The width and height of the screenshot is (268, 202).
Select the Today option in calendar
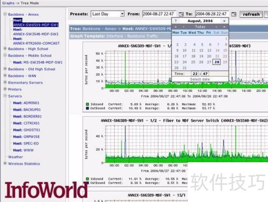200,27
